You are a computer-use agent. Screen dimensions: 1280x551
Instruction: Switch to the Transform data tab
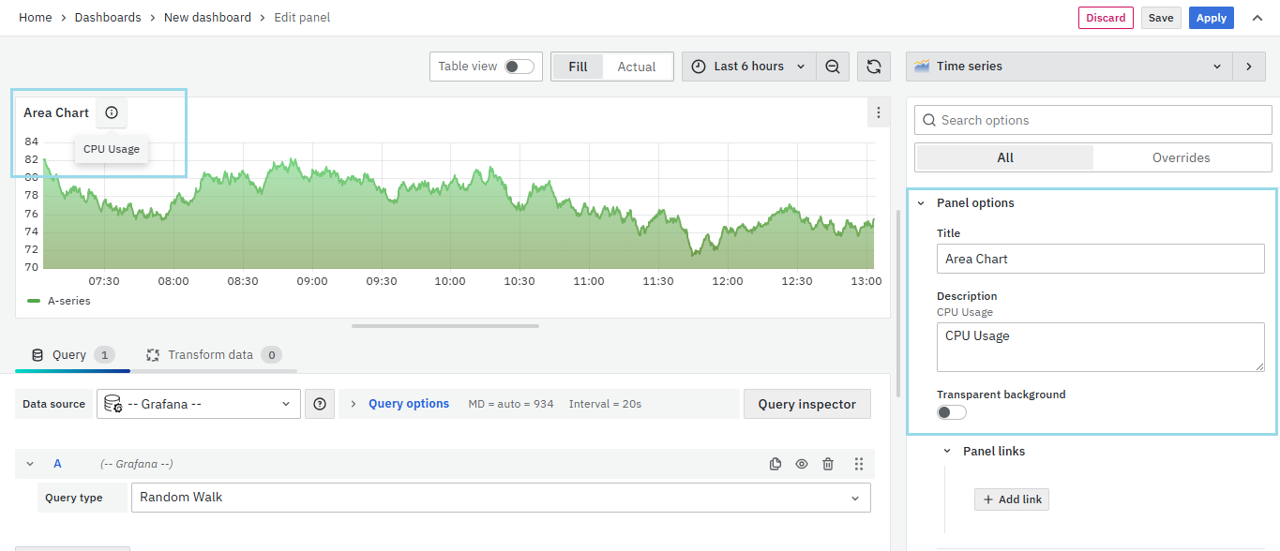click(x=210, y=355)
